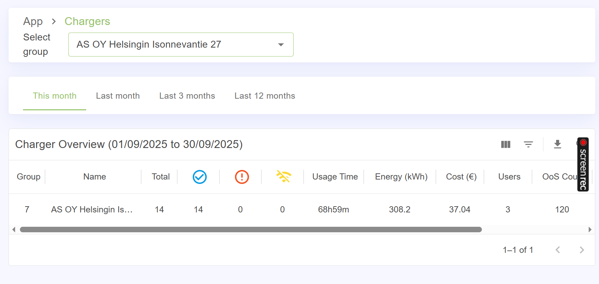Switch to the Last month tab
This screenshot has width=599, height=284.
[x=118, y=96]
